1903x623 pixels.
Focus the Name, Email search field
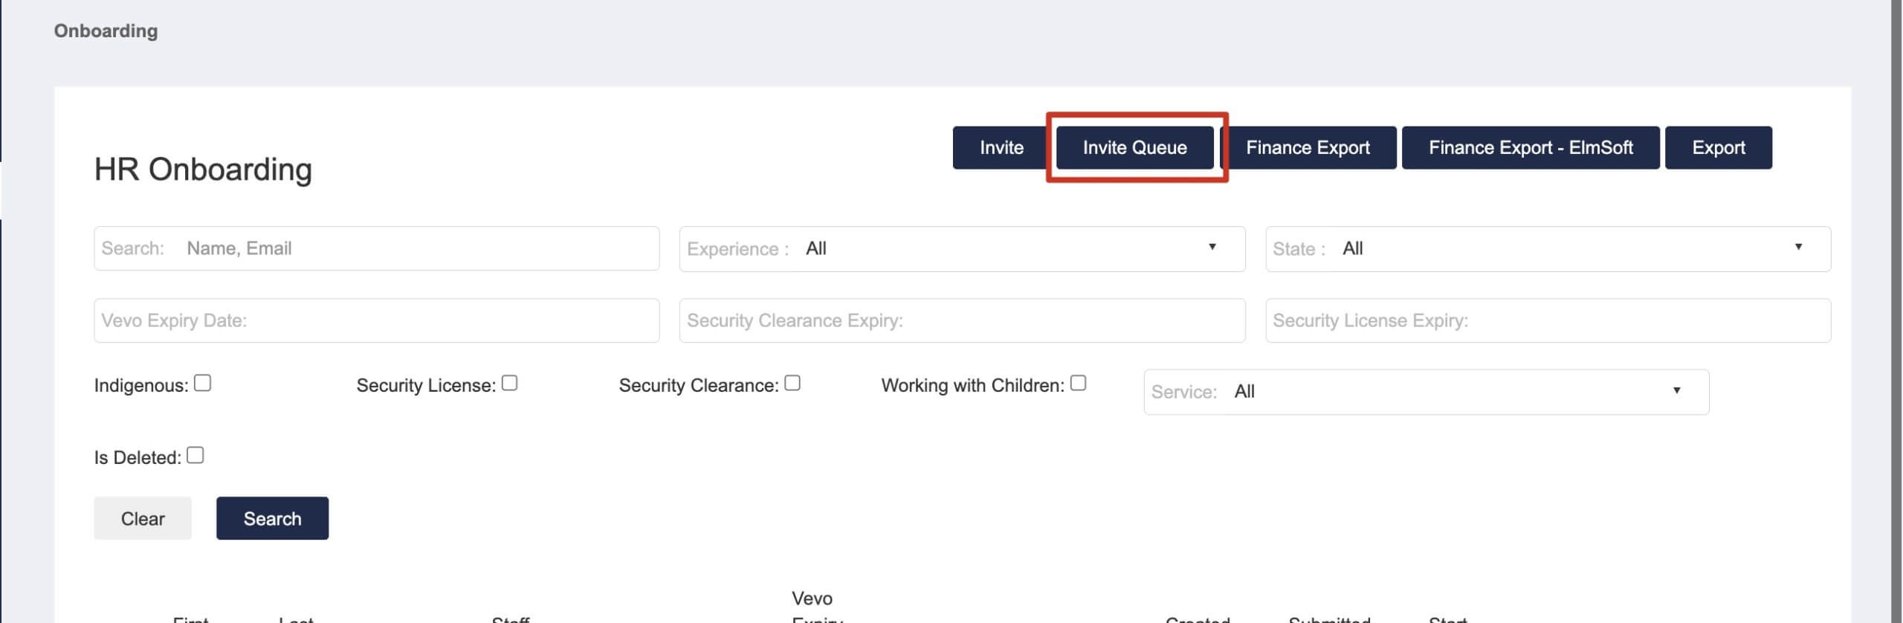click(x=376, y=248)
